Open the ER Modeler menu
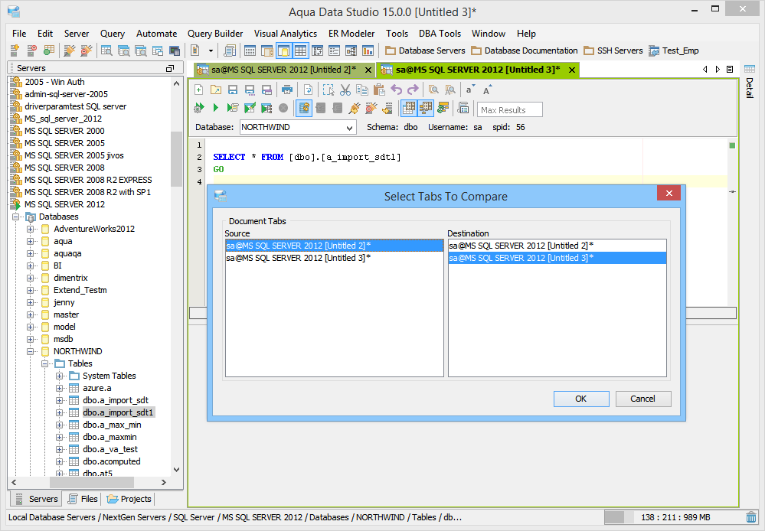 [351, 34]
